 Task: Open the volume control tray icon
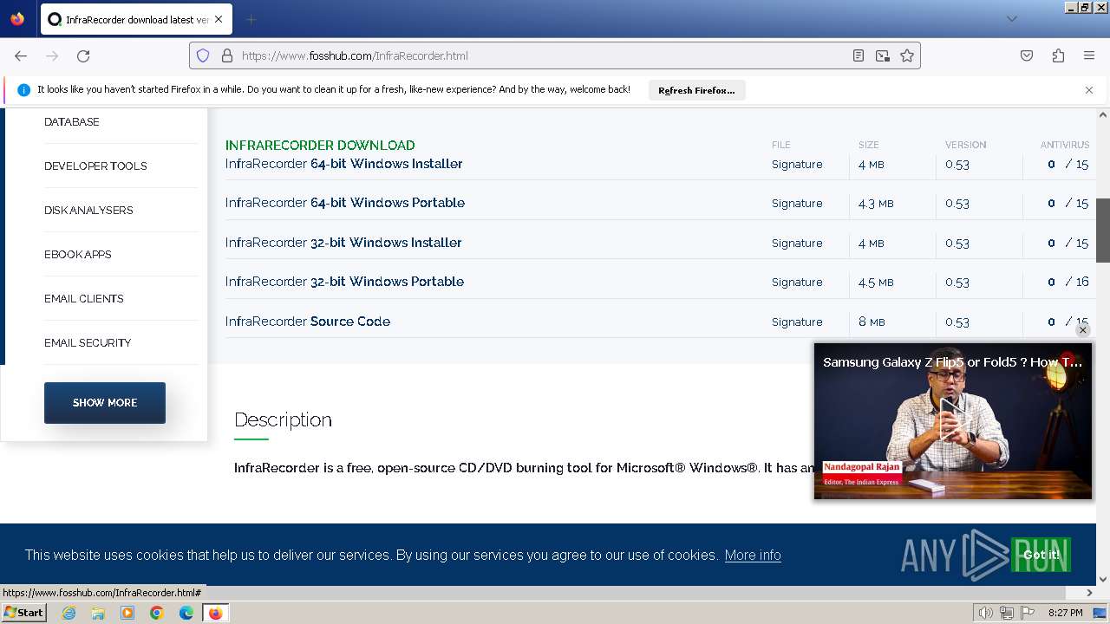(x=985, y=613)
